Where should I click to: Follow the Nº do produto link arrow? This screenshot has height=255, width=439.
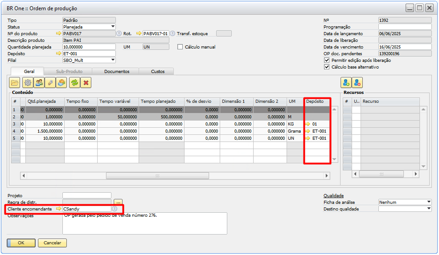point(58,33)
